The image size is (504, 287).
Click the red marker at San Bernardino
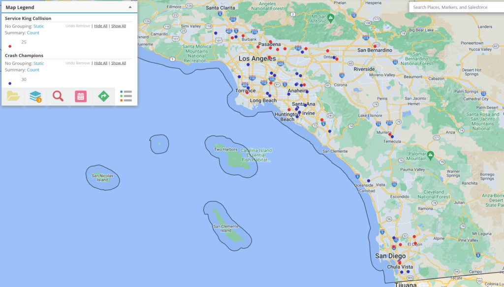click(375, 46)
